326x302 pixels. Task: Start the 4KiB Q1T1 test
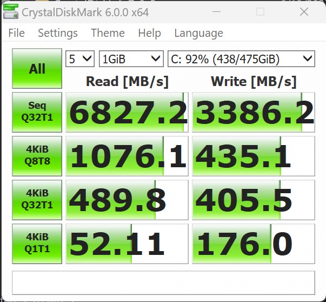(x=37, y=244)
